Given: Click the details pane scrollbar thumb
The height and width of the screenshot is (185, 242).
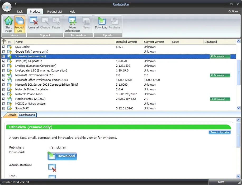Looking at the screenshot, I should pos(238,135).
